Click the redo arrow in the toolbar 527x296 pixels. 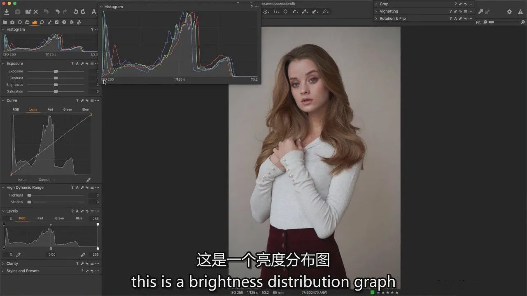(65, 12)
